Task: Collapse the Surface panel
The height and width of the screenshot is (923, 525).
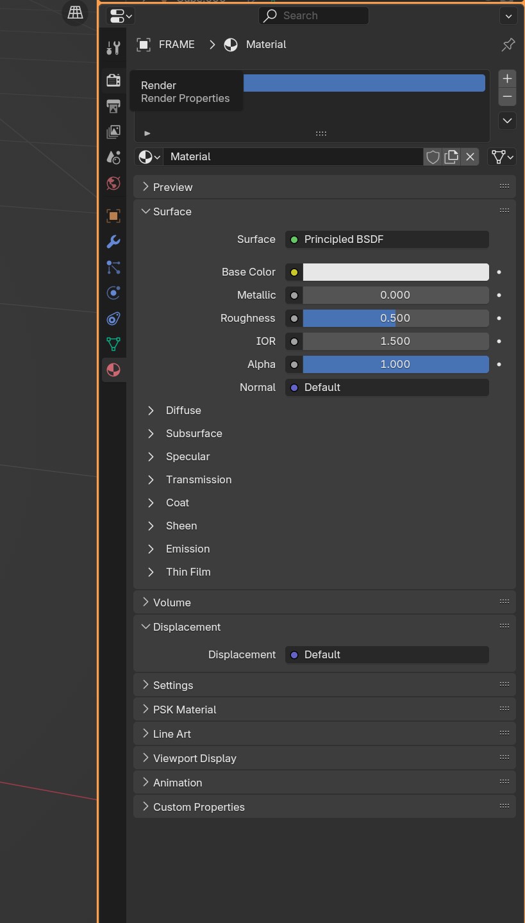Action: click(324, 212)
